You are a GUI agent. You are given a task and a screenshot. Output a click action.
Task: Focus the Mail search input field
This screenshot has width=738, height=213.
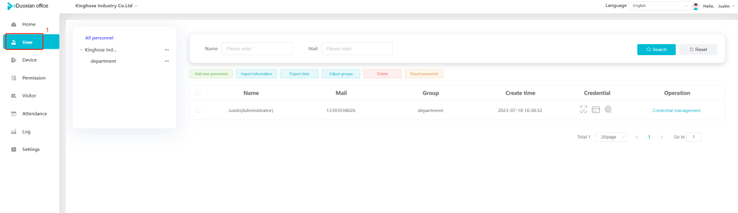click(x=357, y=49)
